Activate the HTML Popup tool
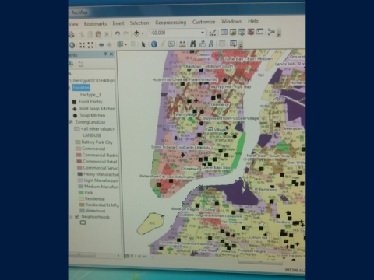Viewport: 374px width, 280px height. pyautogui.click(x=171, y=44)
